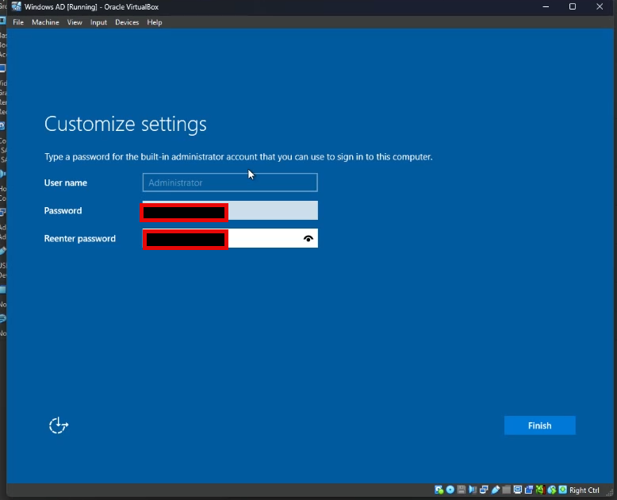Focus the Reenter password field

pyautogui.click(x=230, y=239)
